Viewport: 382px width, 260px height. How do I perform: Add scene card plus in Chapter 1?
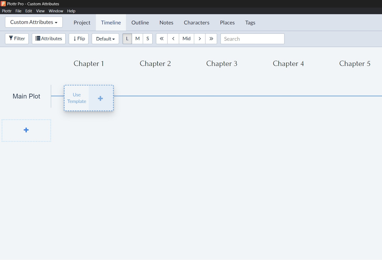(x=101, y=98)
